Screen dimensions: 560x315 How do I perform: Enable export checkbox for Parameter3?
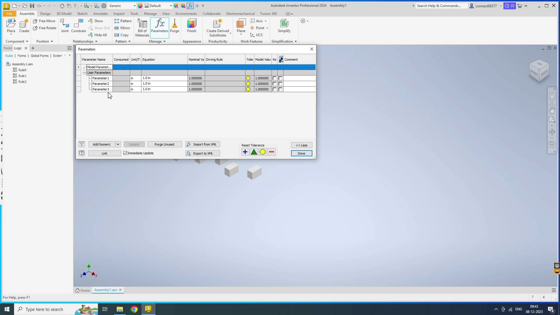[280, 89]
